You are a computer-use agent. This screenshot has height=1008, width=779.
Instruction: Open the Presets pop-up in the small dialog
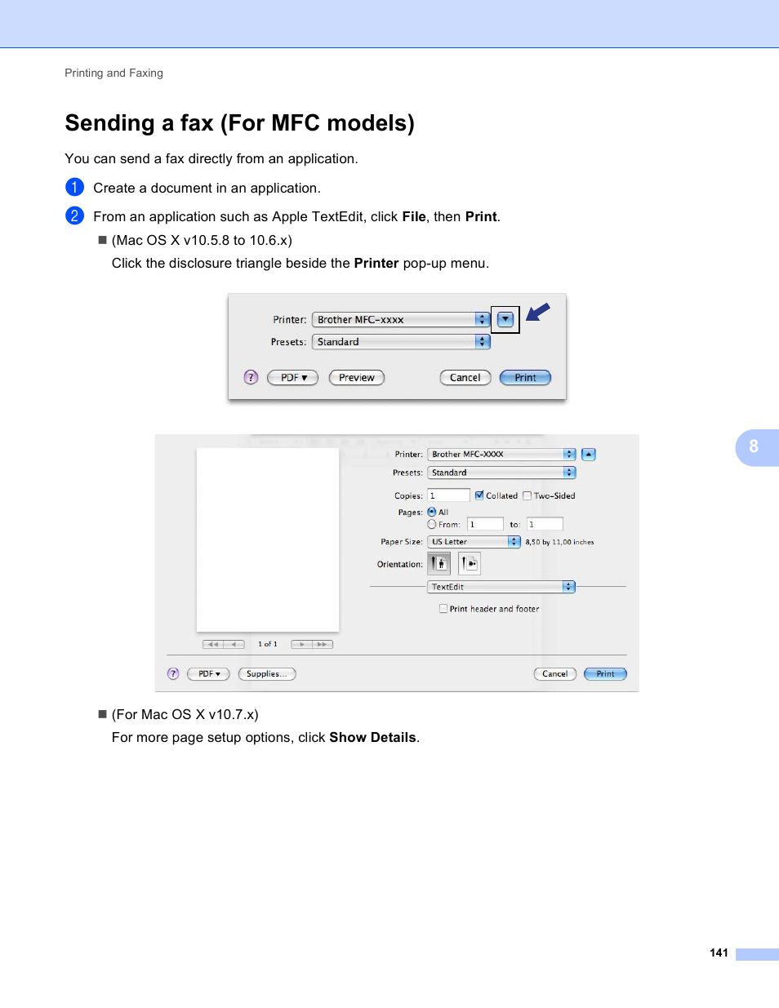[x=401, y=342]
